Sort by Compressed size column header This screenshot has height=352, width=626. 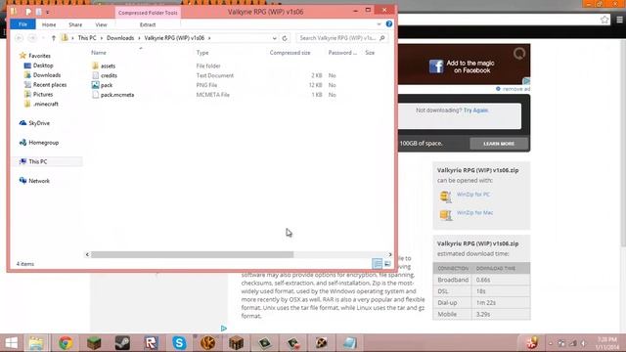[290, 53]
